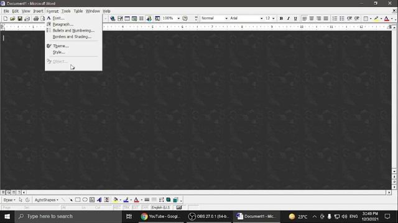Open the Arrow Style options
Screen dimensions: 398x223
(x=161, y=199)
